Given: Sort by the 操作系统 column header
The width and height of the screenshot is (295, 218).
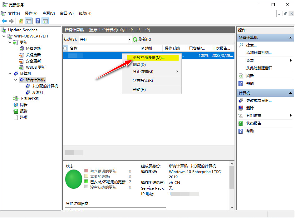Looking at the screenshot, I should 175,48.
